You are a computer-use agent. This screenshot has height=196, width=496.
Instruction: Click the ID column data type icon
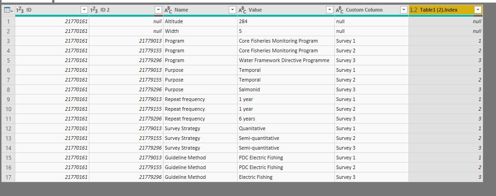coord(19,10)
